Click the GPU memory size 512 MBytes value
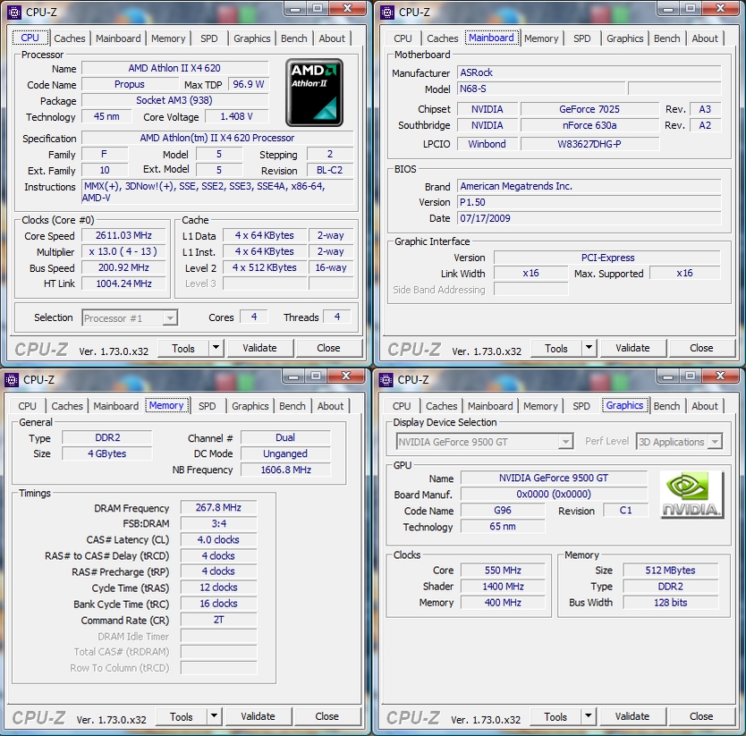The height and width of the screenshot is (736, 746). tap(670, 571)
